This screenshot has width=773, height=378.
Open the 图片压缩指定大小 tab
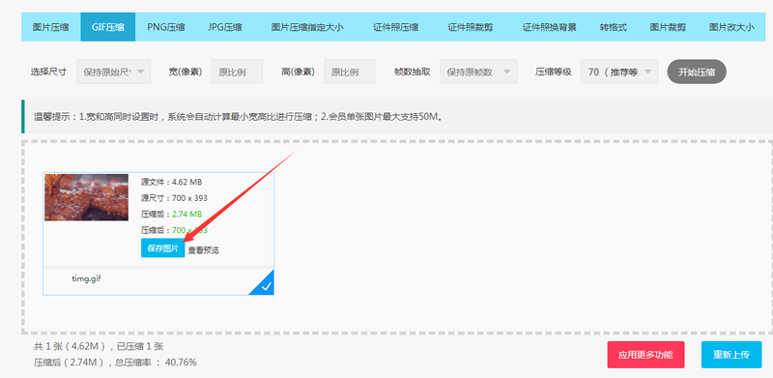pyautogui.click(x=307, y=27)
